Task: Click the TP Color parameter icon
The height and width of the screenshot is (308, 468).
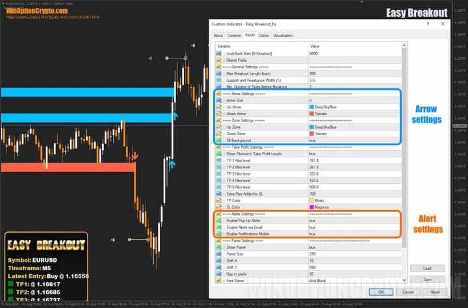Action: coord(219,200)
